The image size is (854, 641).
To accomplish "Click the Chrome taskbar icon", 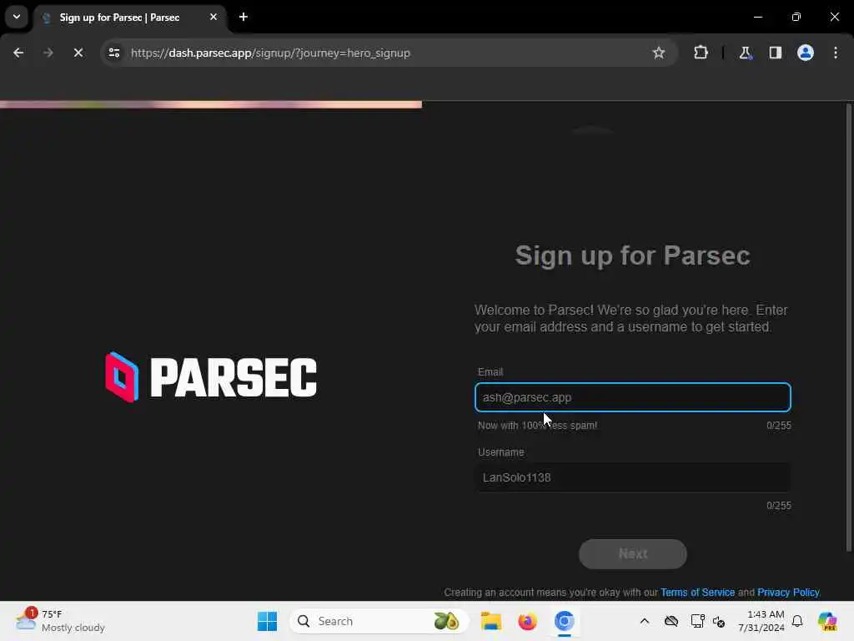I will (x=565, y=621).
